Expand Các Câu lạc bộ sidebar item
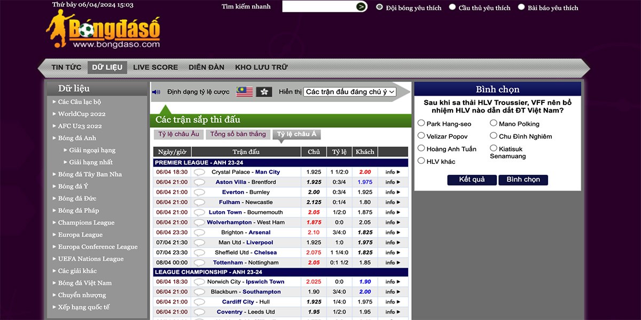Image resolution: width=641 pixels, height=320 pixels. pyautogui.click(x=79, y=102)
